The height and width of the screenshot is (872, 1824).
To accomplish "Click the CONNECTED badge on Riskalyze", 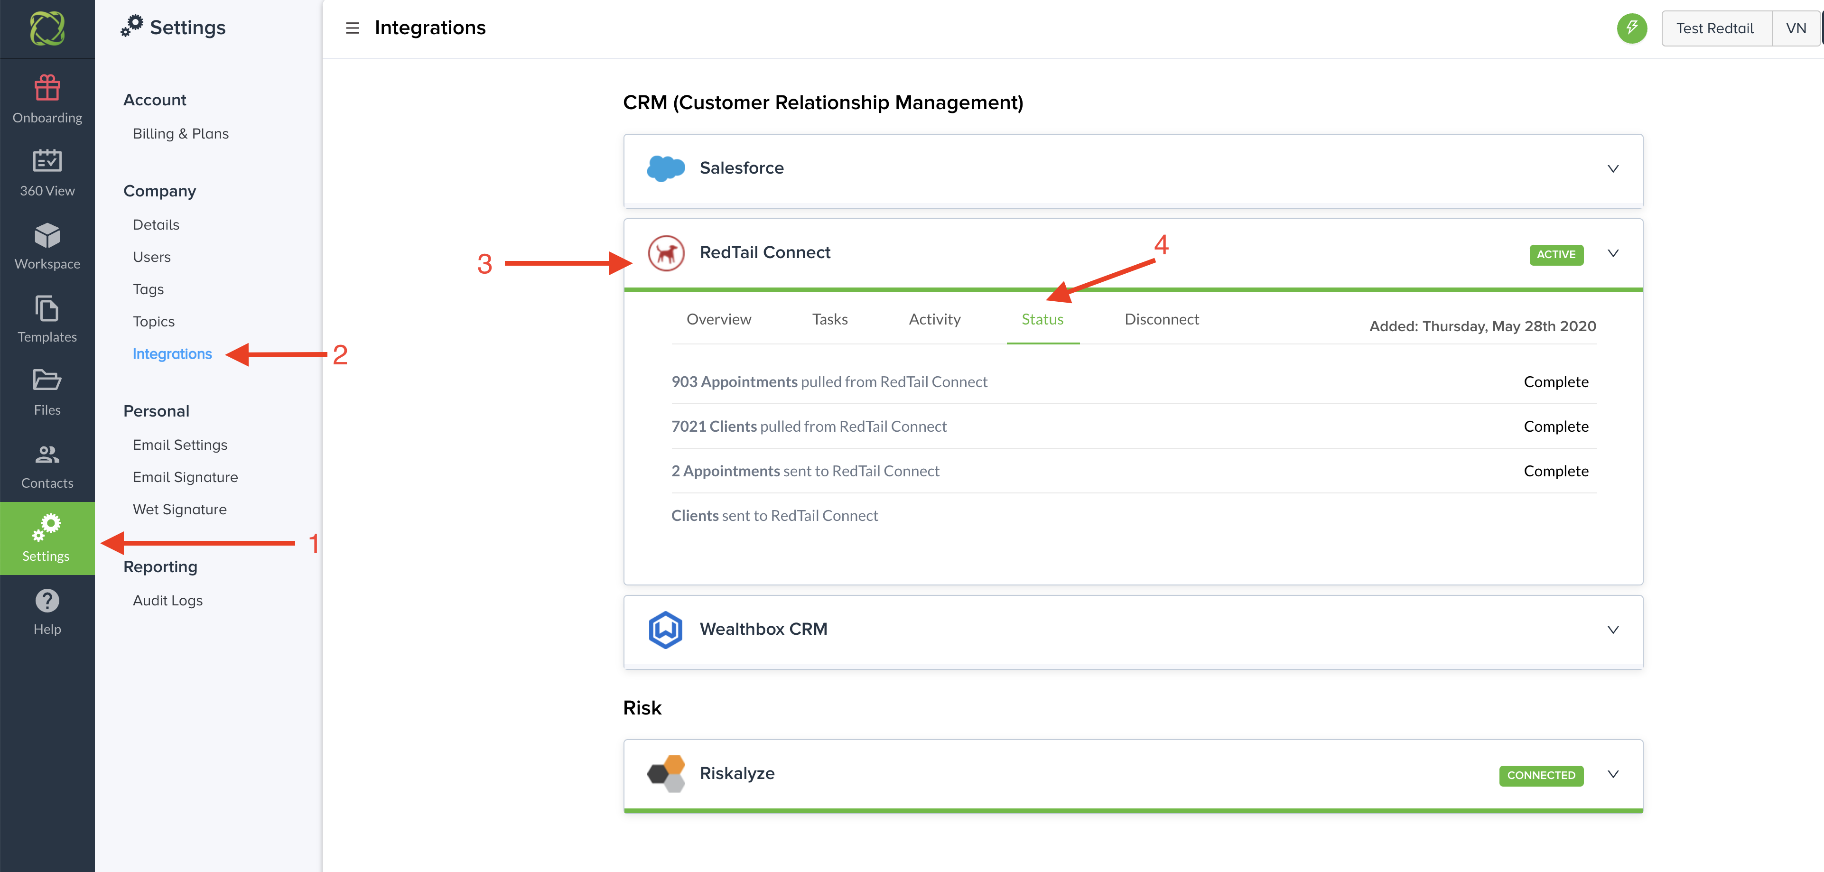I will tap(1542, 776).
